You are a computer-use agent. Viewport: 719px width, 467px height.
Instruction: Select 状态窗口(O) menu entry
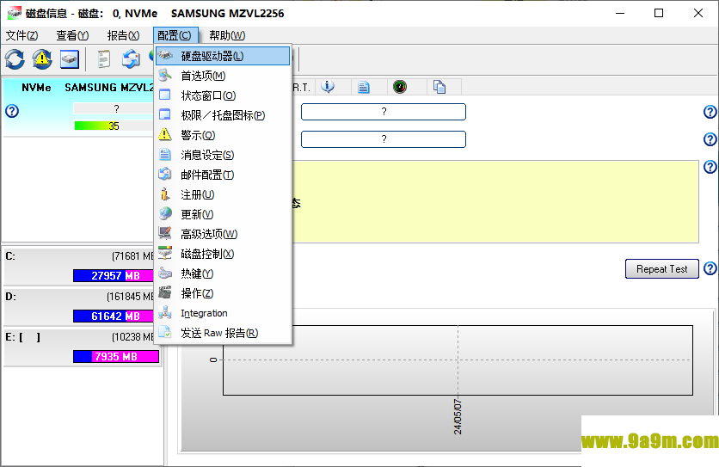pyautogui.click(x=223, y=95)
